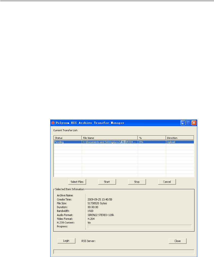The width and height of the screenshot is (214, 257).
Task: Sort by the File Name column header
Action: point(110,138)
